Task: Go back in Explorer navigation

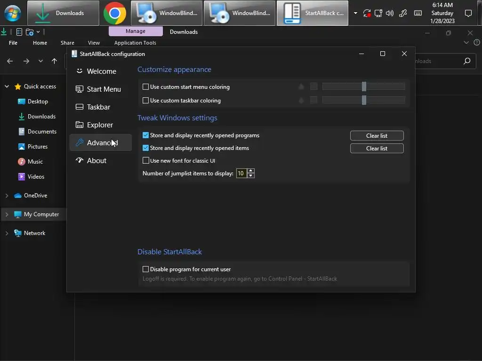Action: coord(10,61)
